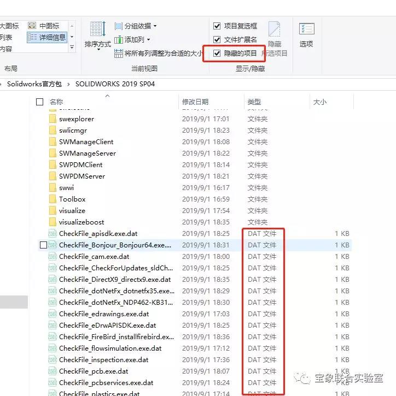
Task: Select the Toolbox folder icon
Action: [x=53, y=199]
